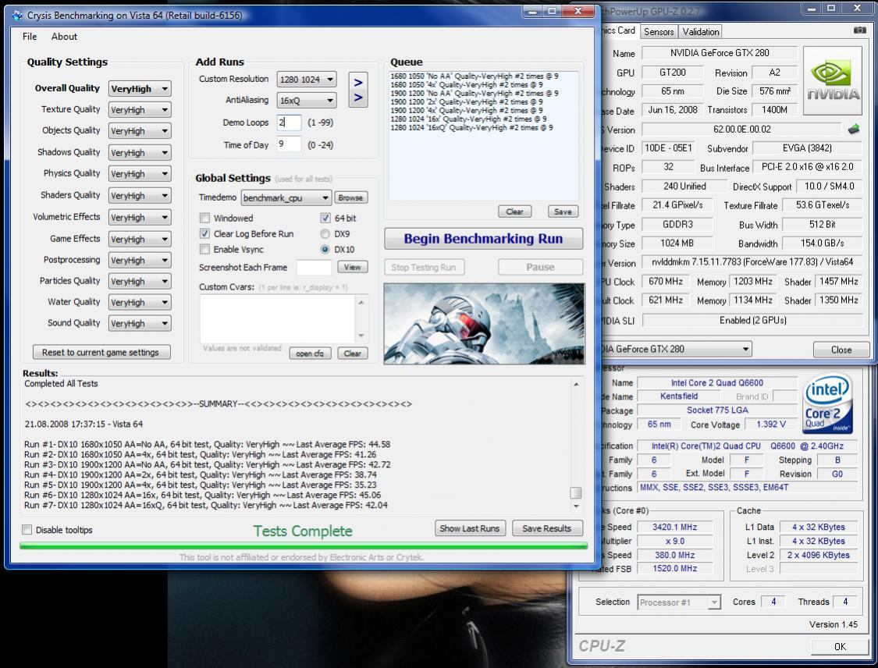Click View next to Screenshot Each Frame
Screen dimensions: 878x668
tap(352, 267)
